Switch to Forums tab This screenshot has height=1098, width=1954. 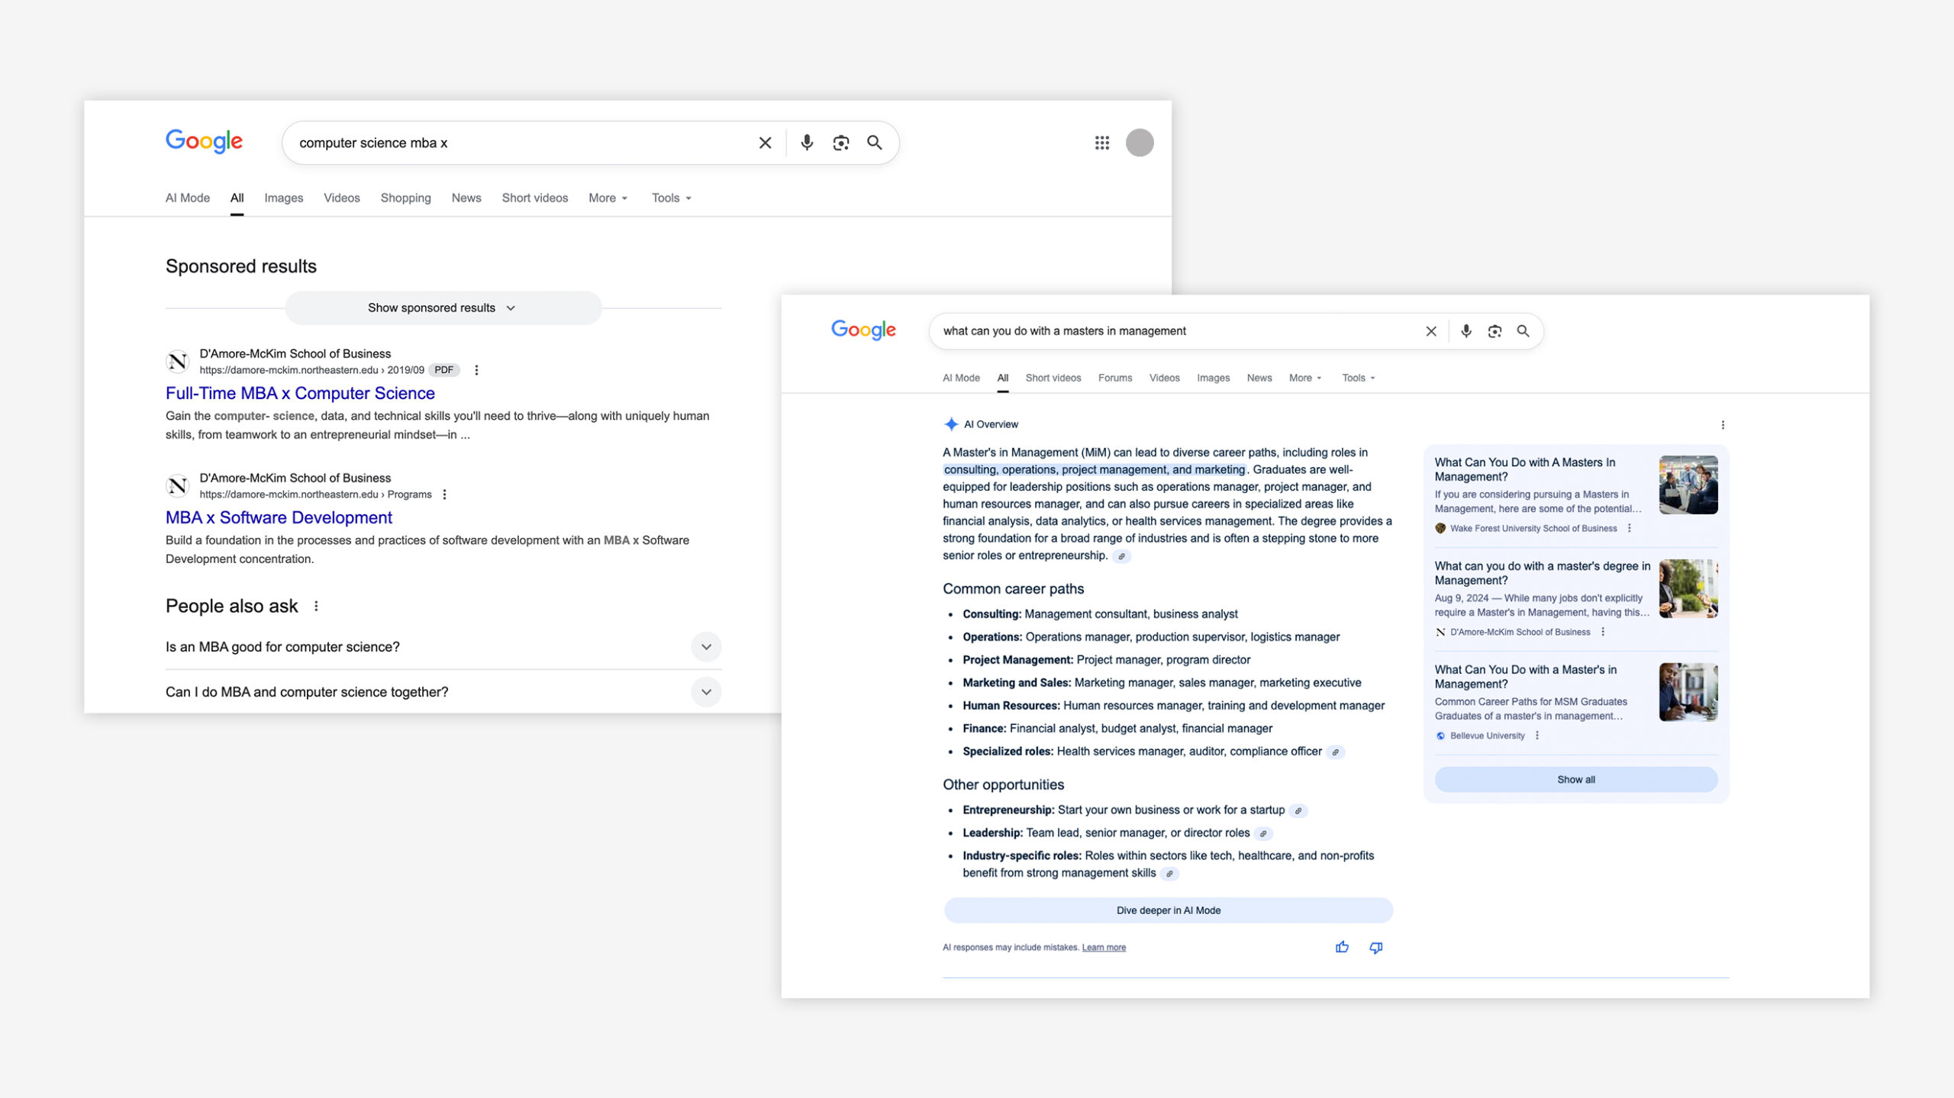pyautogui.click(x=1114, y=378)
